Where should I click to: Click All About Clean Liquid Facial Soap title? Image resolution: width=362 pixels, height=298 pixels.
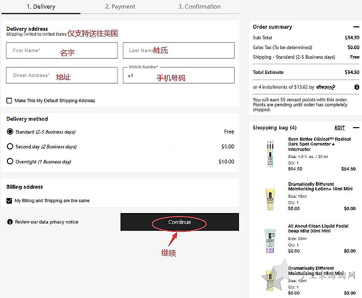(318, 228)
